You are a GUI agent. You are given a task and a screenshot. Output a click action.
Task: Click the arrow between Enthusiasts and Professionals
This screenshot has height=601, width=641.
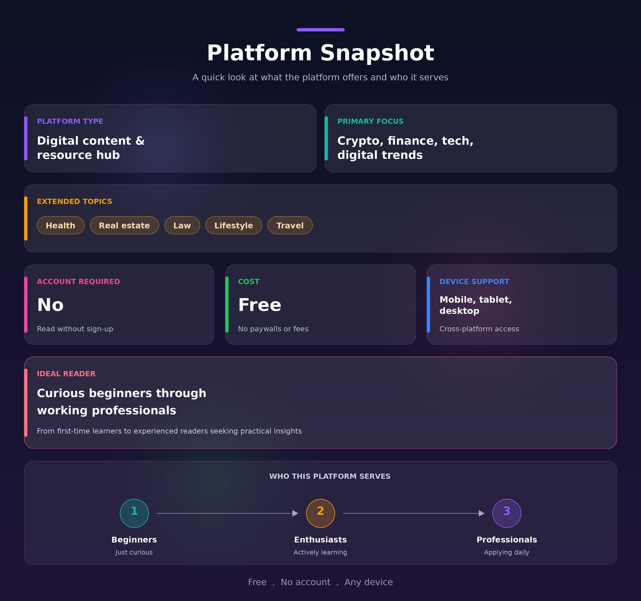tap(413, 513)
